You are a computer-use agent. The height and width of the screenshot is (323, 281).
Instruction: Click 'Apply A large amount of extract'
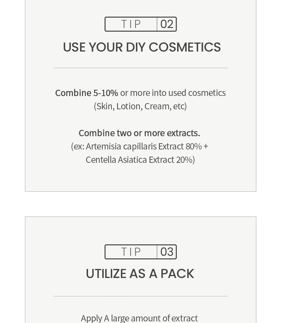click(x=139, y=318)
